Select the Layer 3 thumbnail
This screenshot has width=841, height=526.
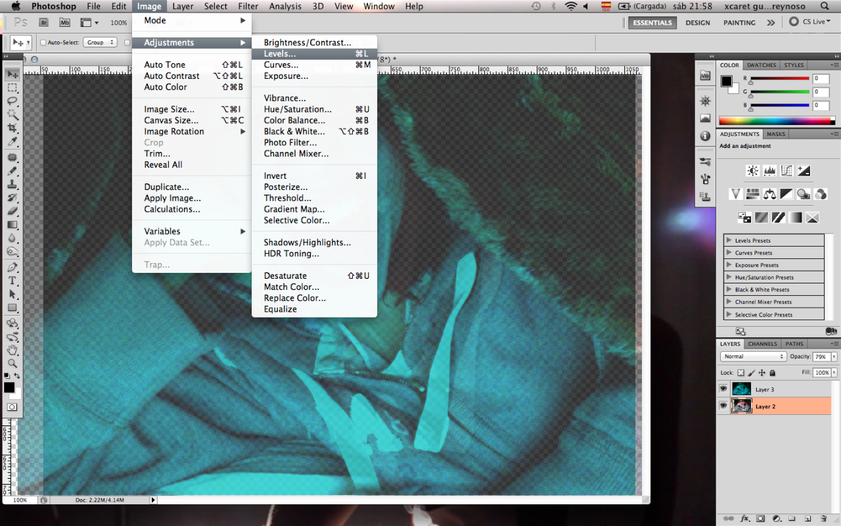coord(741,389)
